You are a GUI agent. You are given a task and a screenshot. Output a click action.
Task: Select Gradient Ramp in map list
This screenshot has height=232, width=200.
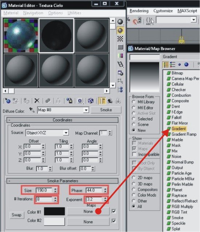(184, 134)
